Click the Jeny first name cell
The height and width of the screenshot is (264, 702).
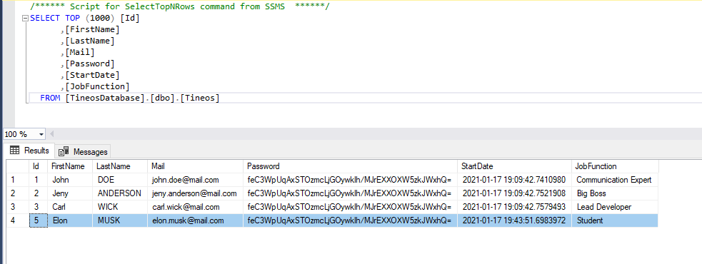pos(70,193)
